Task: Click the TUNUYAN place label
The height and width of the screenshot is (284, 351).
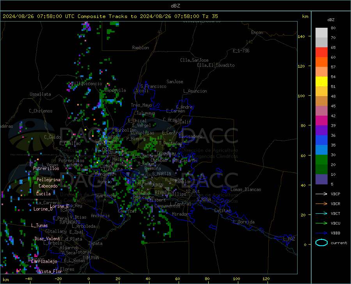Action: [x=90, y=257]
